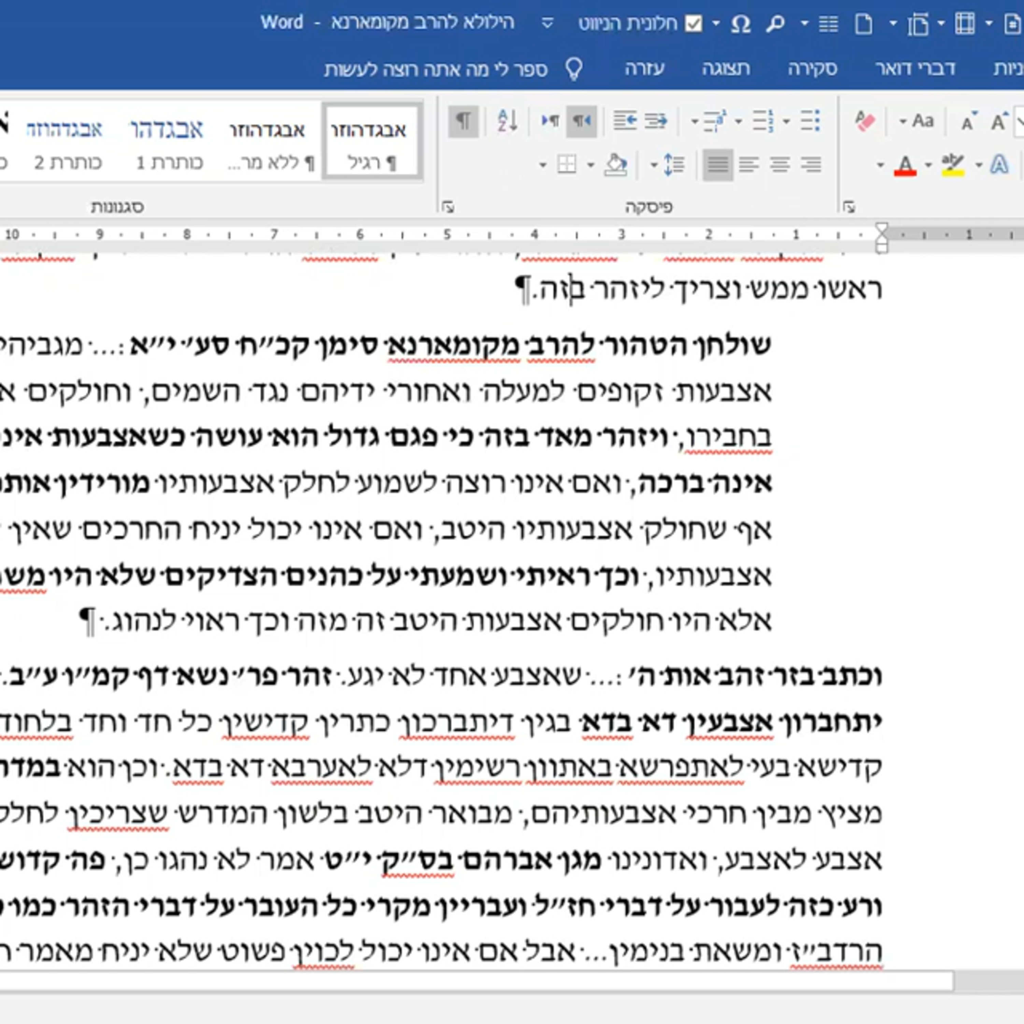Expand the bullets dropdown arrow
Image resolution: width=1024 pixels, height=1024 pixels.
point(786,122)
